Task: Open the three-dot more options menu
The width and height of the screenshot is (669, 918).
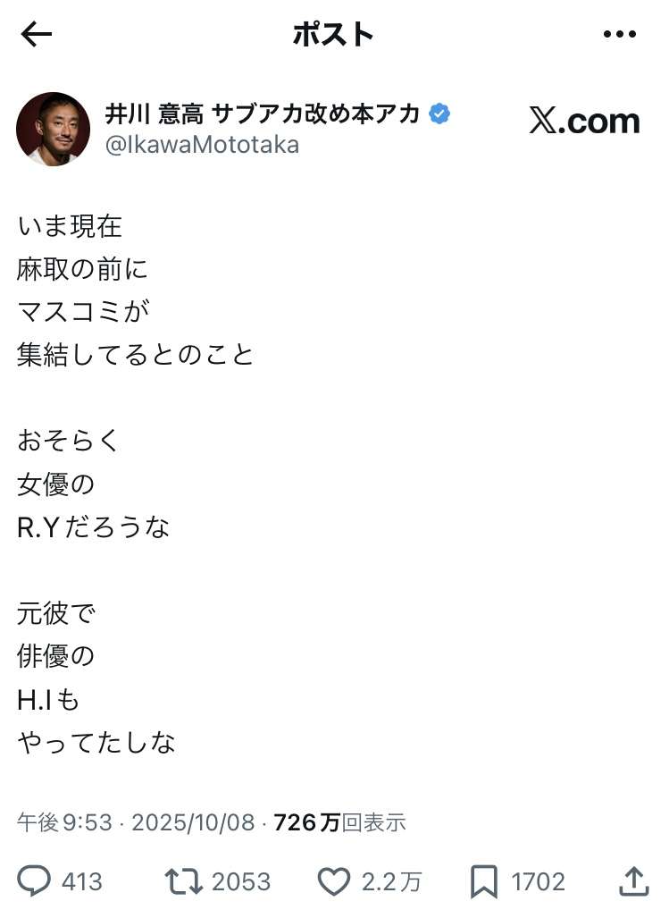Action: [x=620, y=34]
